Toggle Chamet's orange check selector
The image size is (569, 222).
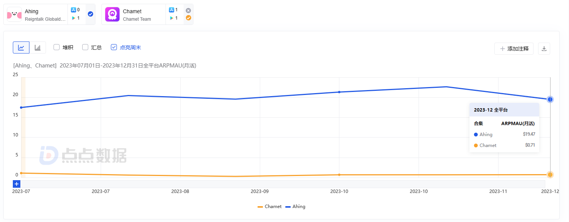point(189,18)
